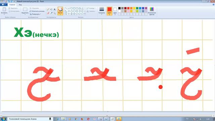Screen dimensions: 215x121
Task: Select the Color picker eyedropper tool
Action: tap(51, 13)
